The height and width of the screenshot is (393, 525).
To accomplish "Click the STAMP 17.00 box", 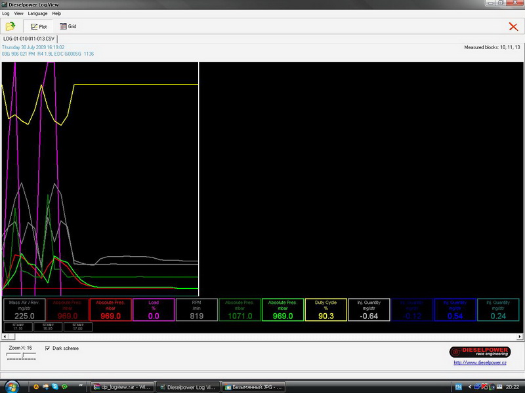I will [x=78, y=327].
